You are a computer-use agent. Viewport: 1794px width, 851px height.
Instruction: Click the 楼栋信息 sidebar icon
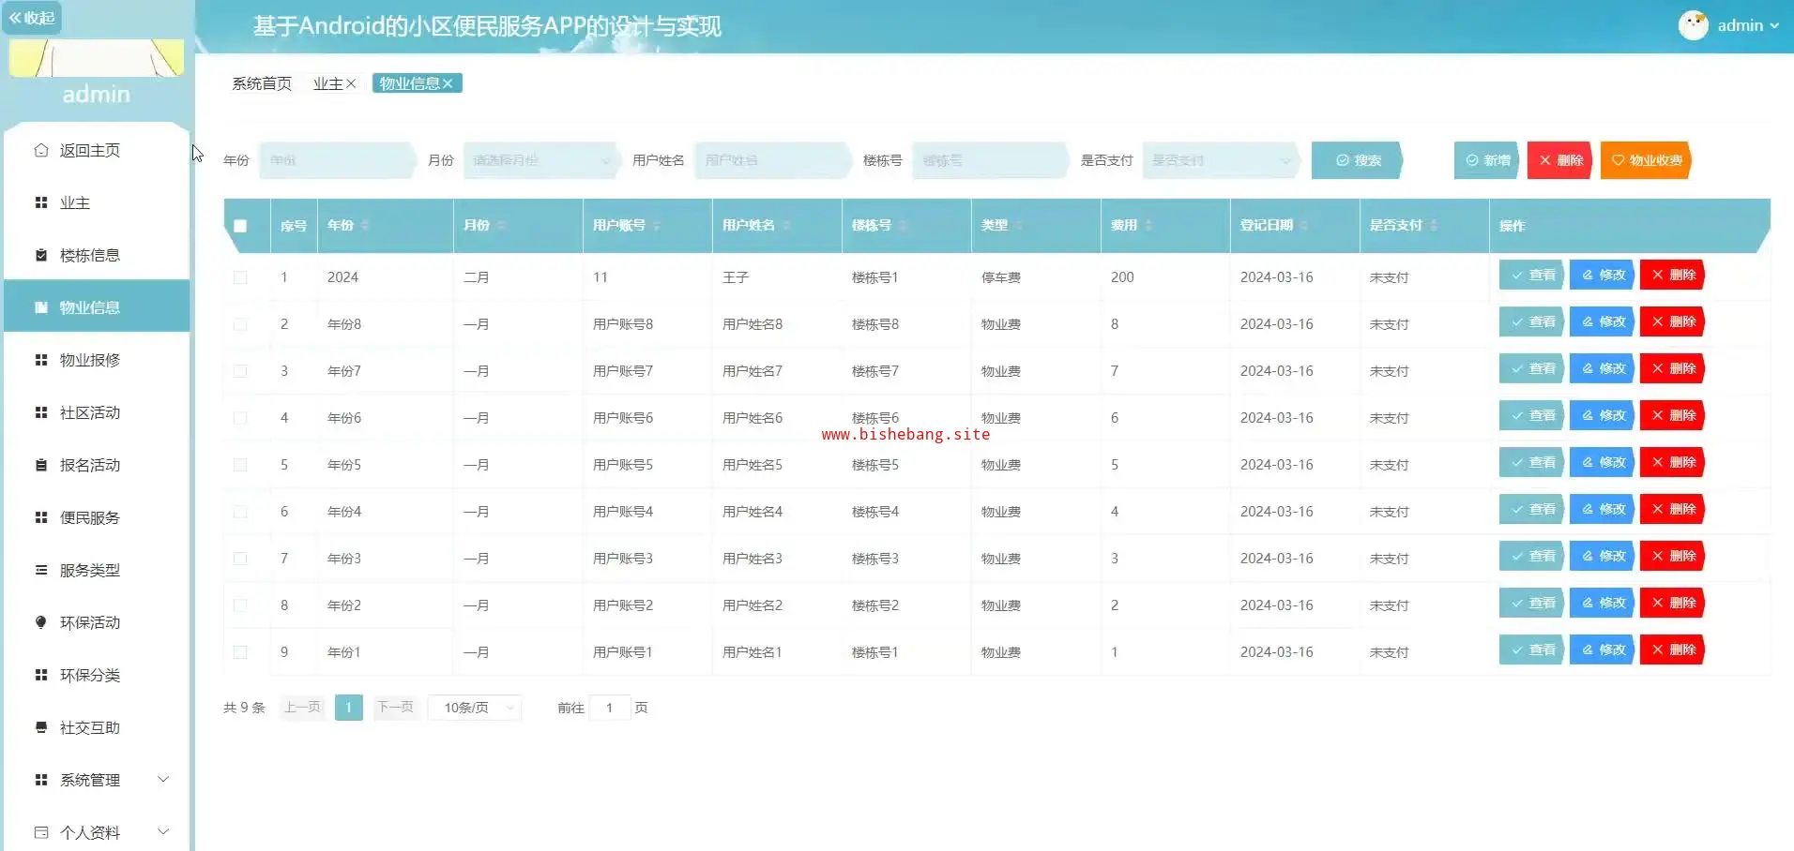click(41, 255)
